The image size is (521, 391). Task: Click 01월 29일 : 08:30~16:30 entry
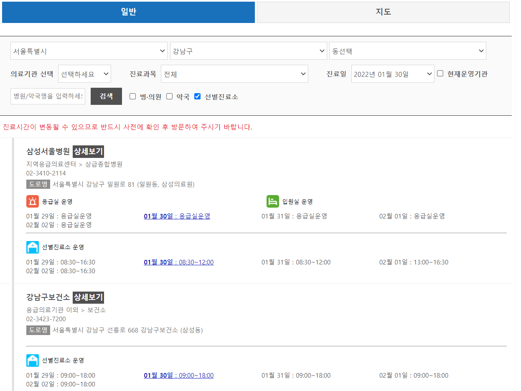click(61, 262)
